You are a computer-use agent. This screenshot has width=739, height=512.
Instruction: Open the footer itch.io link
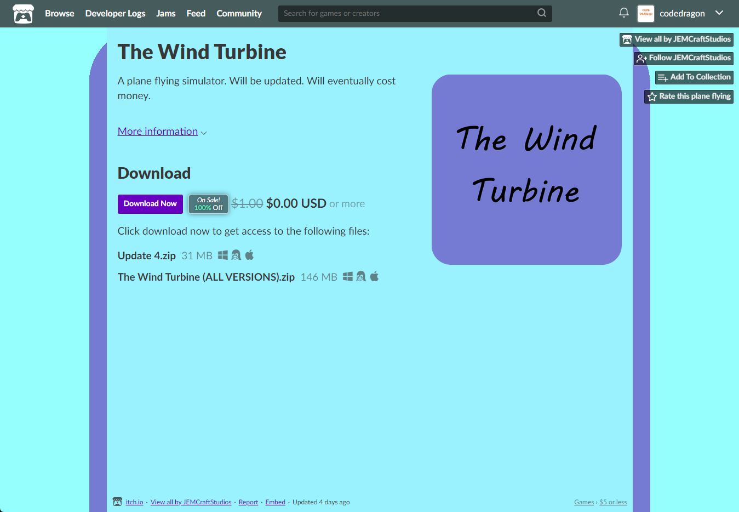tap(134, 502)
